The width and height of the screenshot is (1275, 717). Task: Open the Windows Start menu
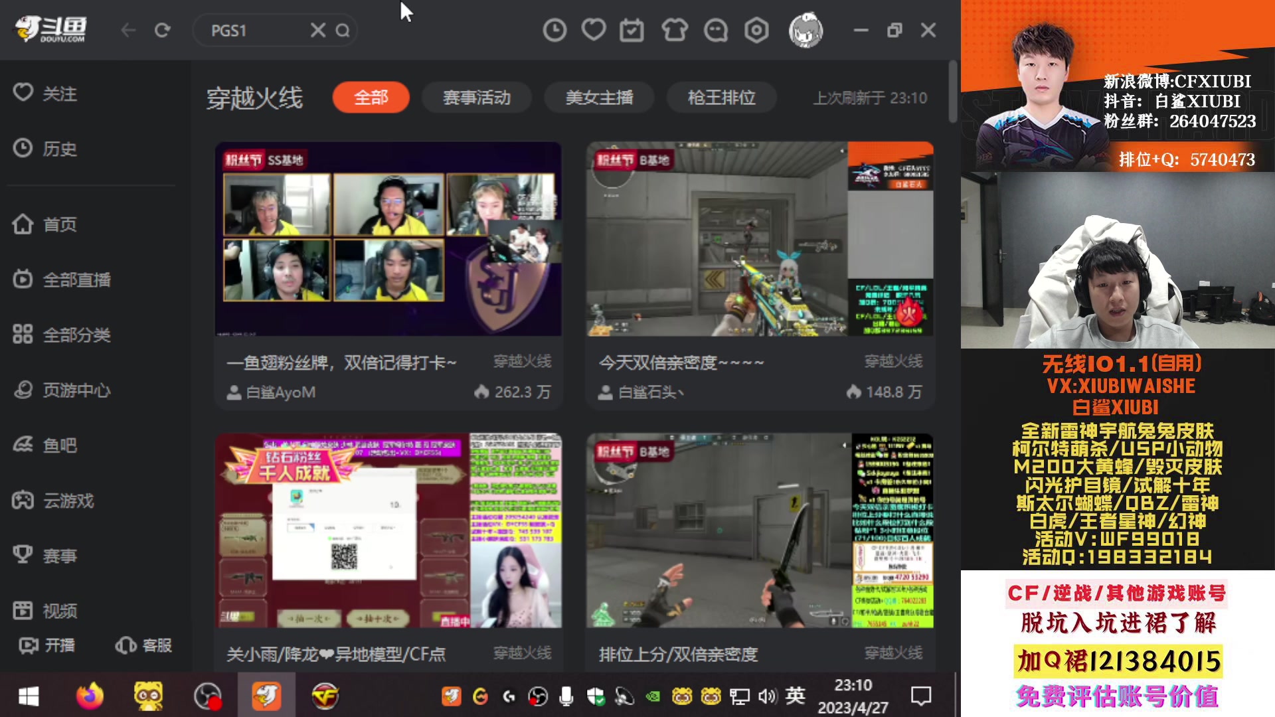pos(28,696)
